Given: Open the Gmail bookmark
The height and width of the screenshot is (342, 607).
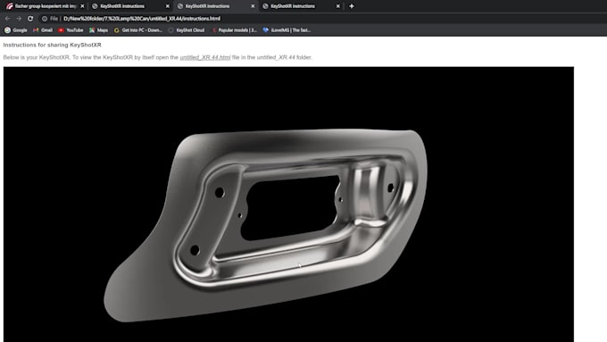Looking at the screenshot, I should [43, 30].
